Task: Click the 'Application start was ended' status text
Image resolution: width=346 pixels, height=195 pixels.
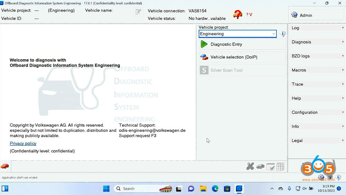Action: coord(19,178)
